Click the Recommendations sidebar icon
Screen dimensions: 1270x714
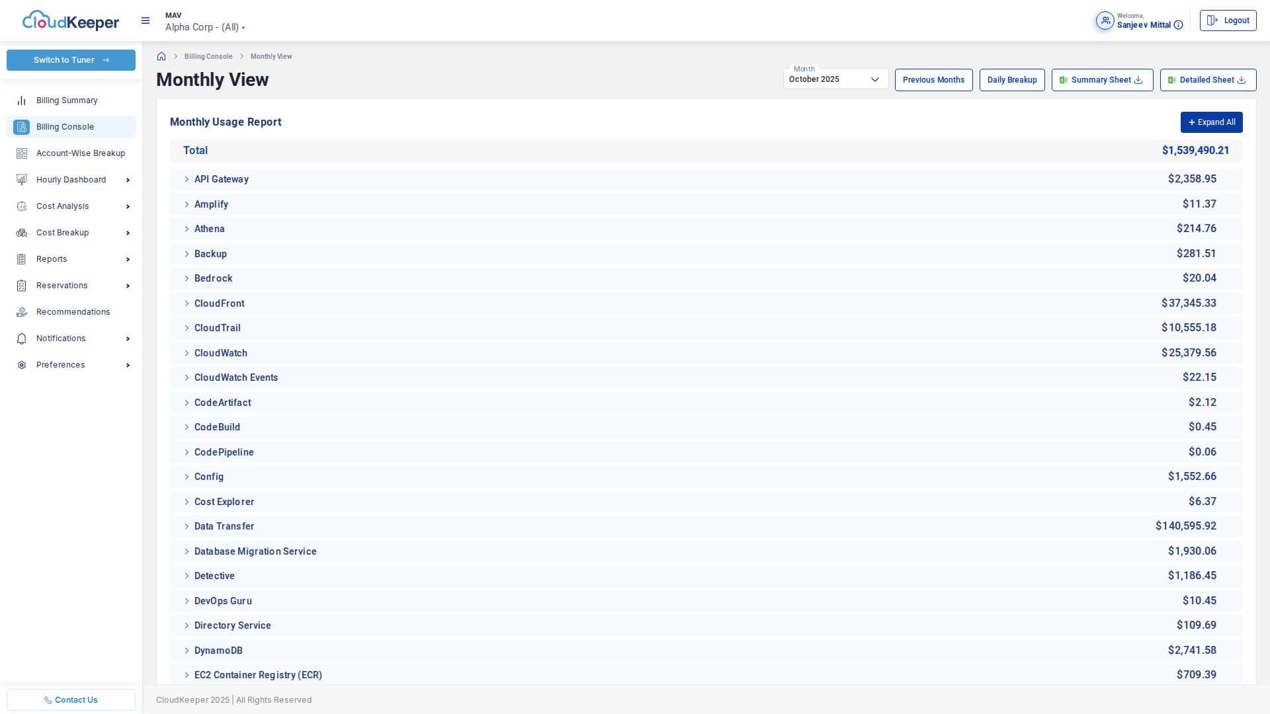pyautogui.click(x=22, y=312)
